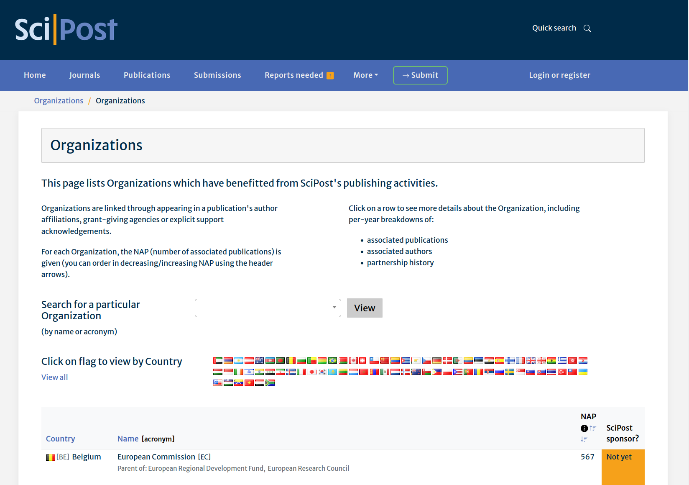Click the NAP info icon

click(x=584, y=428)
